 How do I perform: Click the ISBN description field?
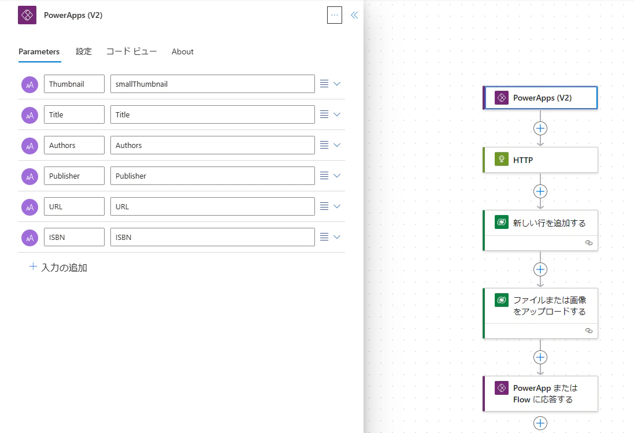pos(212,237)
